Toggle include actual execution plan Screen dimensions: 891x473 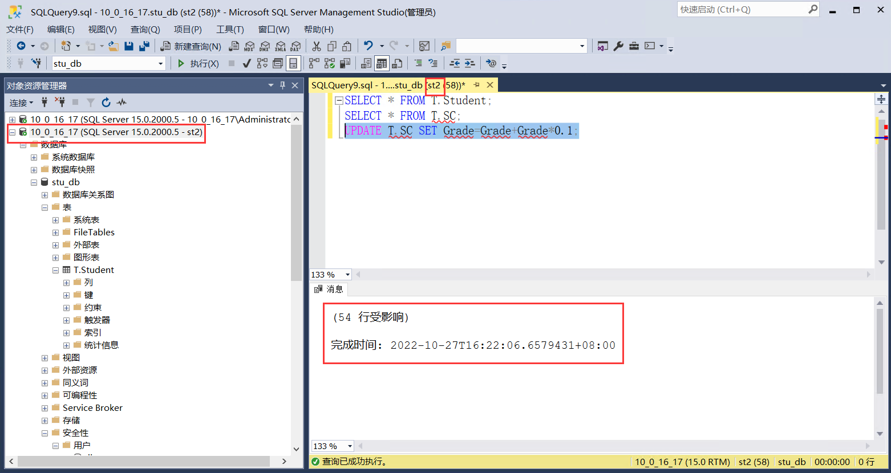[314, 63]
